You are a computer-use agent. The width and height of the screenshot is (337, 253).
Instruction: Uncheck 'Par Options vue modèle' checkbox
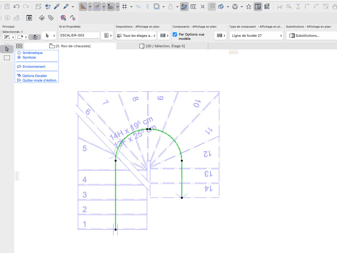175,34
